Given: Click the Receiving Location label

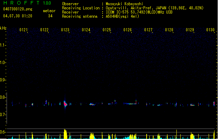Looking at the screenshot, I should tap(81, 8).
